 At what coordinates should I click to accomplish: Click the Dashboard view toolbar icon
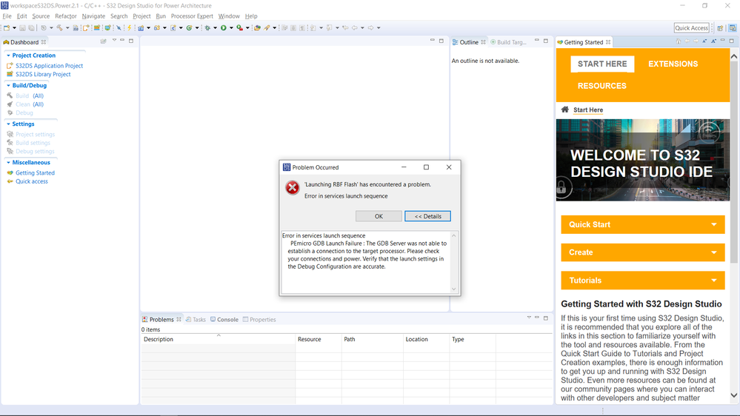[104, 41]
